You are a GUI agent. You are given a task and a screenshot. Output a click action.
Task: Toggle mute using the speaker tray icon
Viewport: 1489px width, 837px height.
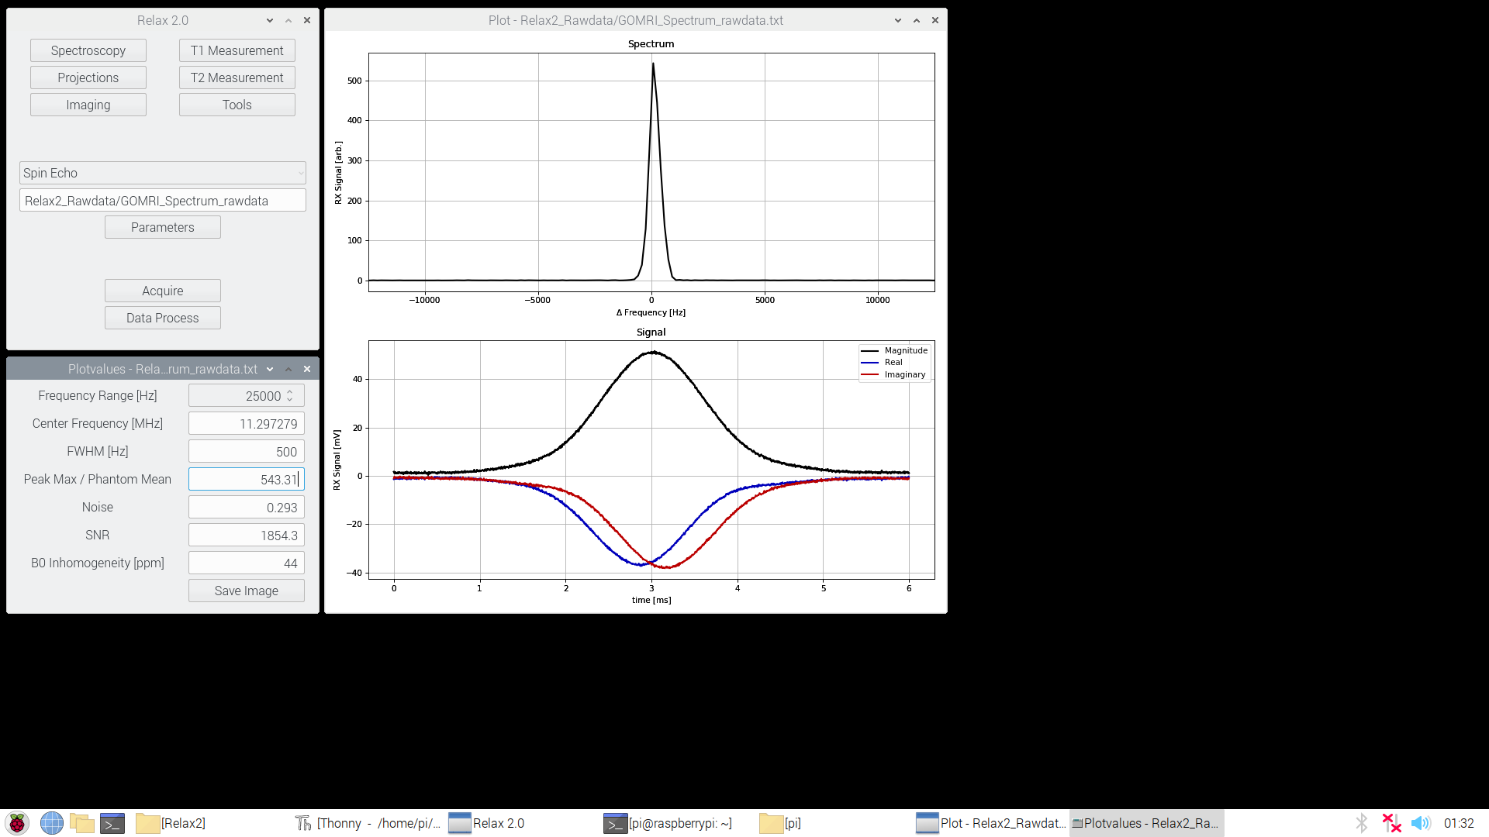[x=1421, y=823]
